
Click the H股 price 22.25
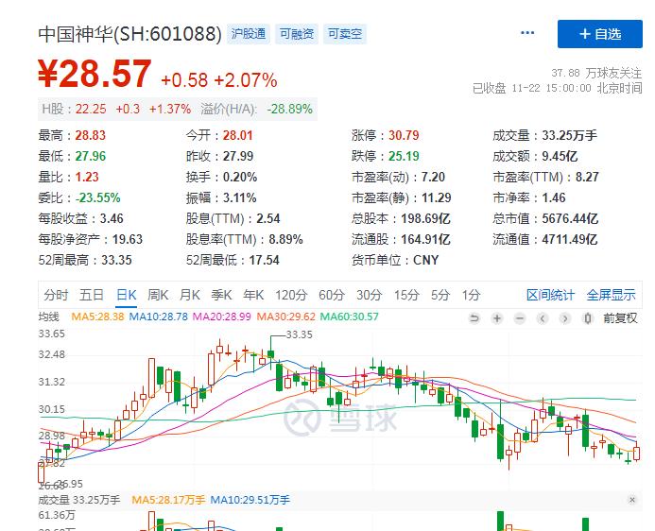[x=91, y=109]
